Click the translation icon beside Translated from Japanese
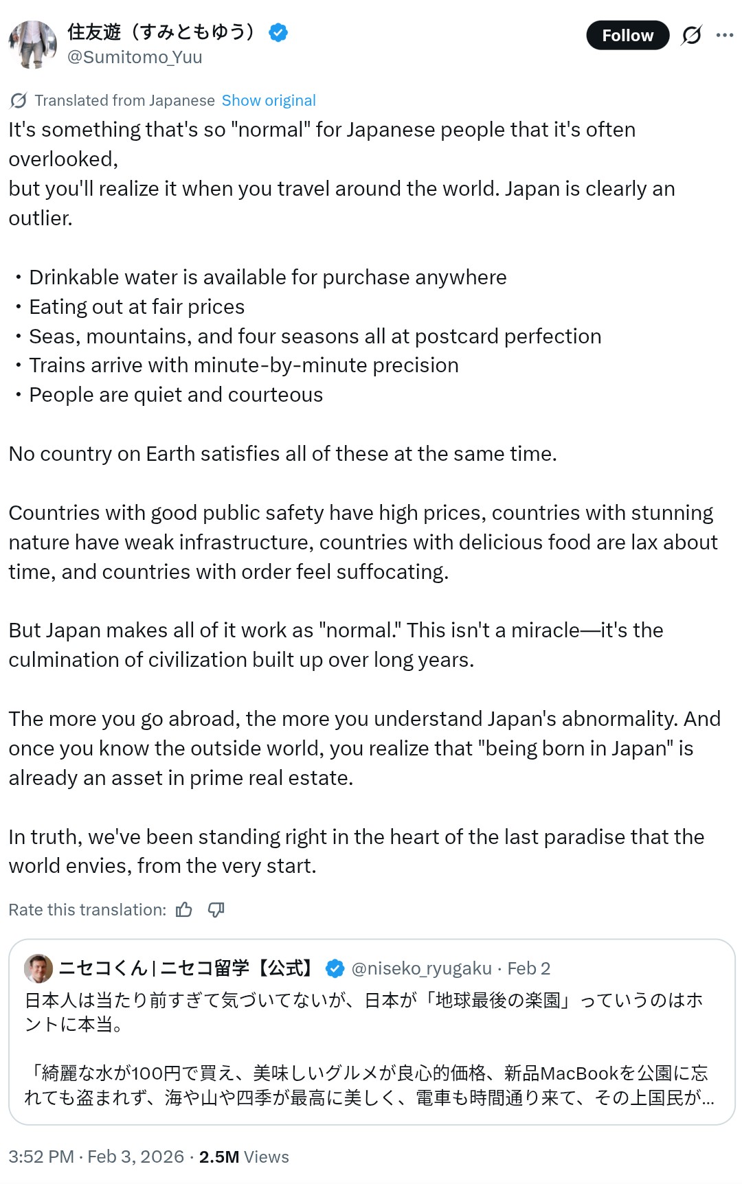The height and width of the screenshot is (1184, 742). click(x=19, y=101)
